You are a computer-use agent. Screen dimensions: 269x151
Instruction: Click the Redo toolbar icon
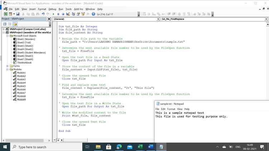[x=48, y=14]
